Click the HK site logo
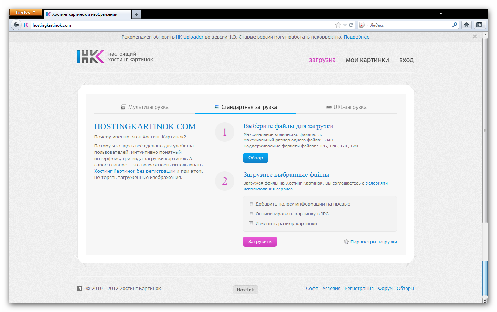497x312 pixels. click(x=91, y=56)
